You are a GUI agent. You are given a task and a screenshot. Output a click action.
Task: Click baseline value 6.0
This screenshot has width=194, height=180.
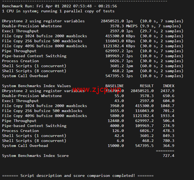point(120,141)
